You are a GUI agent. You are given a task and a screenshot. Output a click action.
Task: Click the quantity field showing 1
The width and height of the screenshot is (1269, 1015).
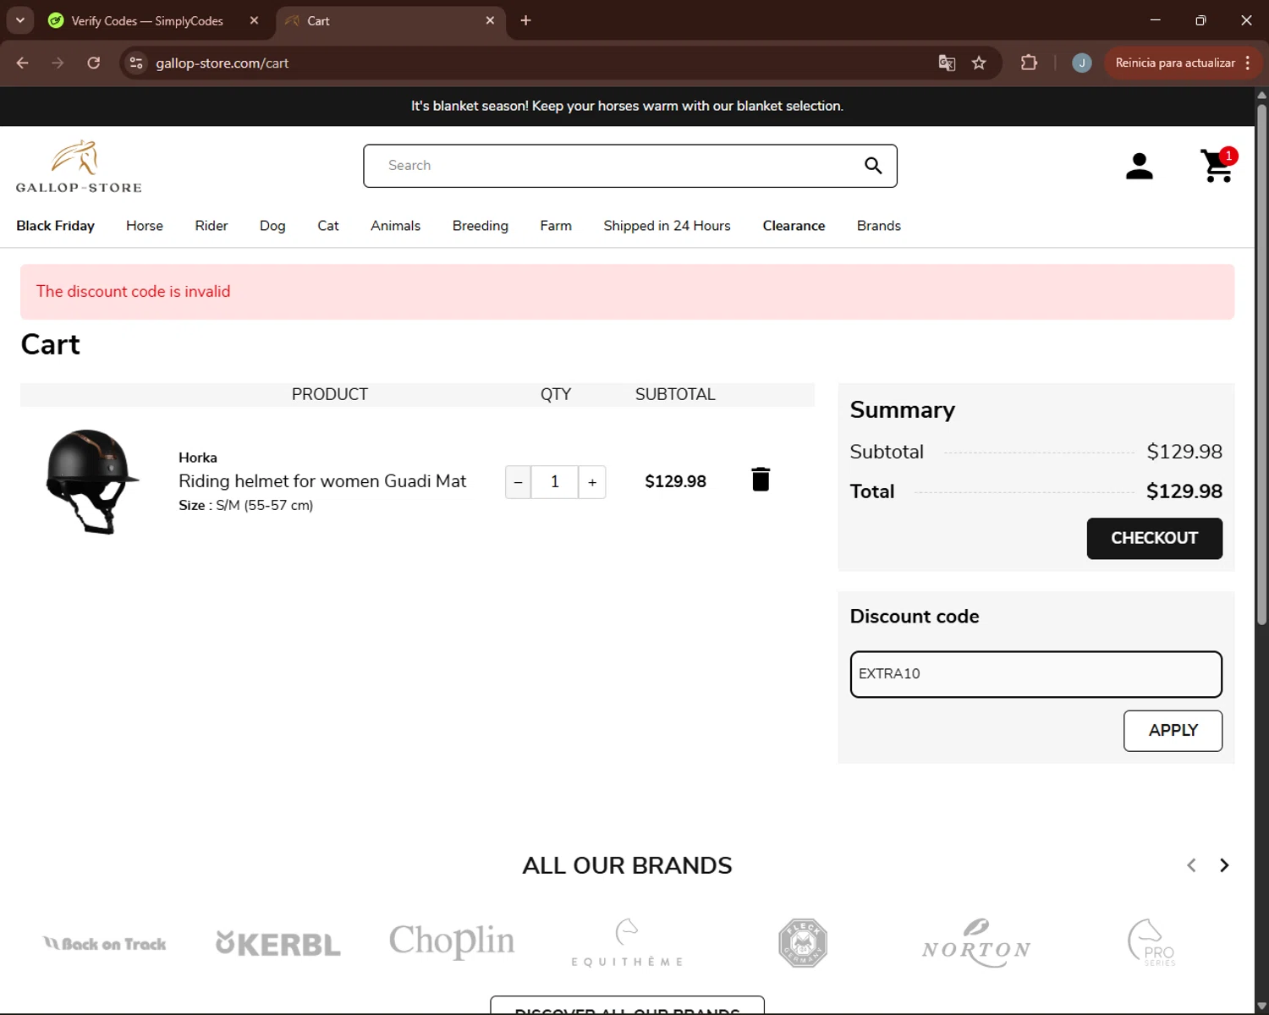555,482
